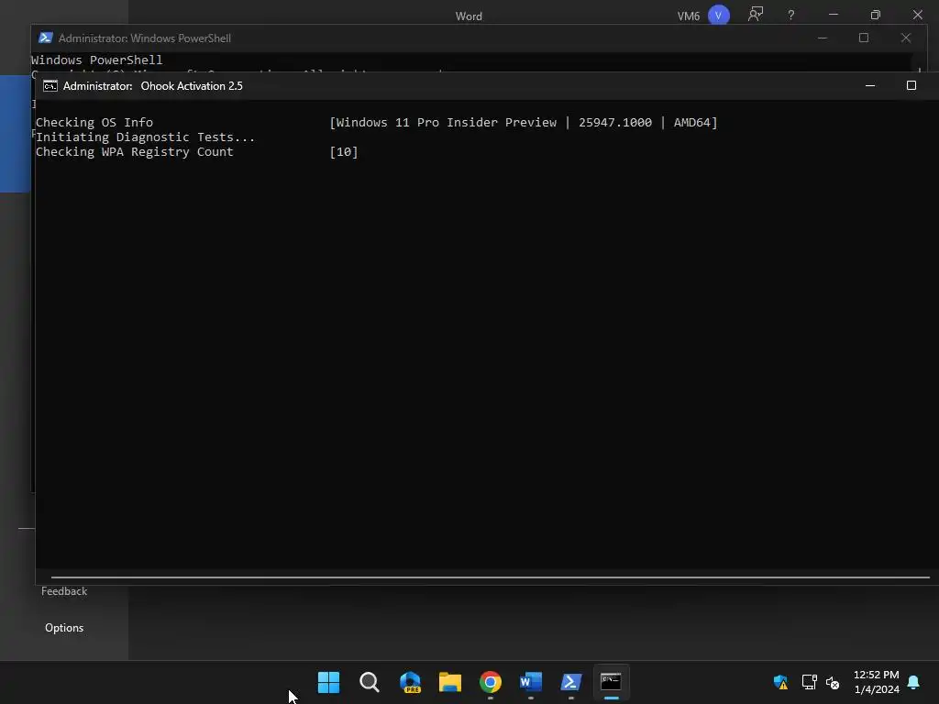Close the PowerShell window

(x=905, y=38)
